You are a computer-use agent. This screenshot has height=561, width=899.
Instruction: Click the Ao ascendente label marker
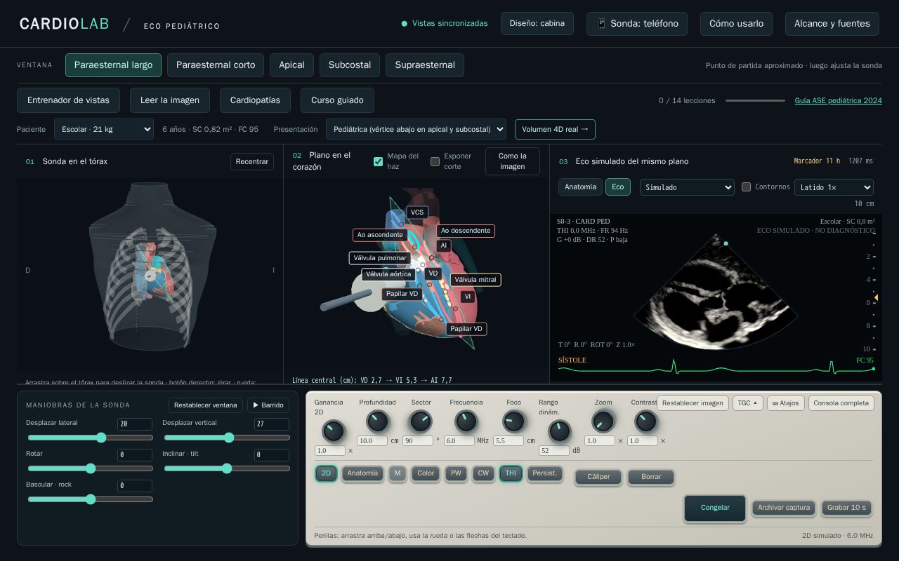380,235
